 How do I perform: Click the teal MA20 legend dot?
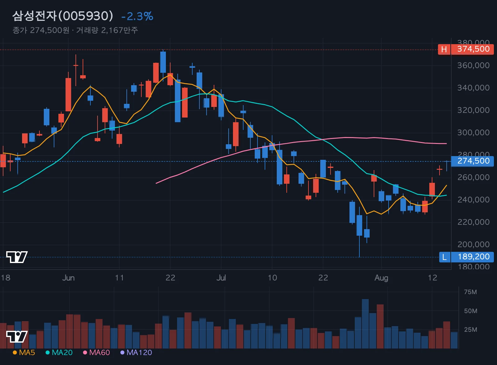(x=48, y=353)
